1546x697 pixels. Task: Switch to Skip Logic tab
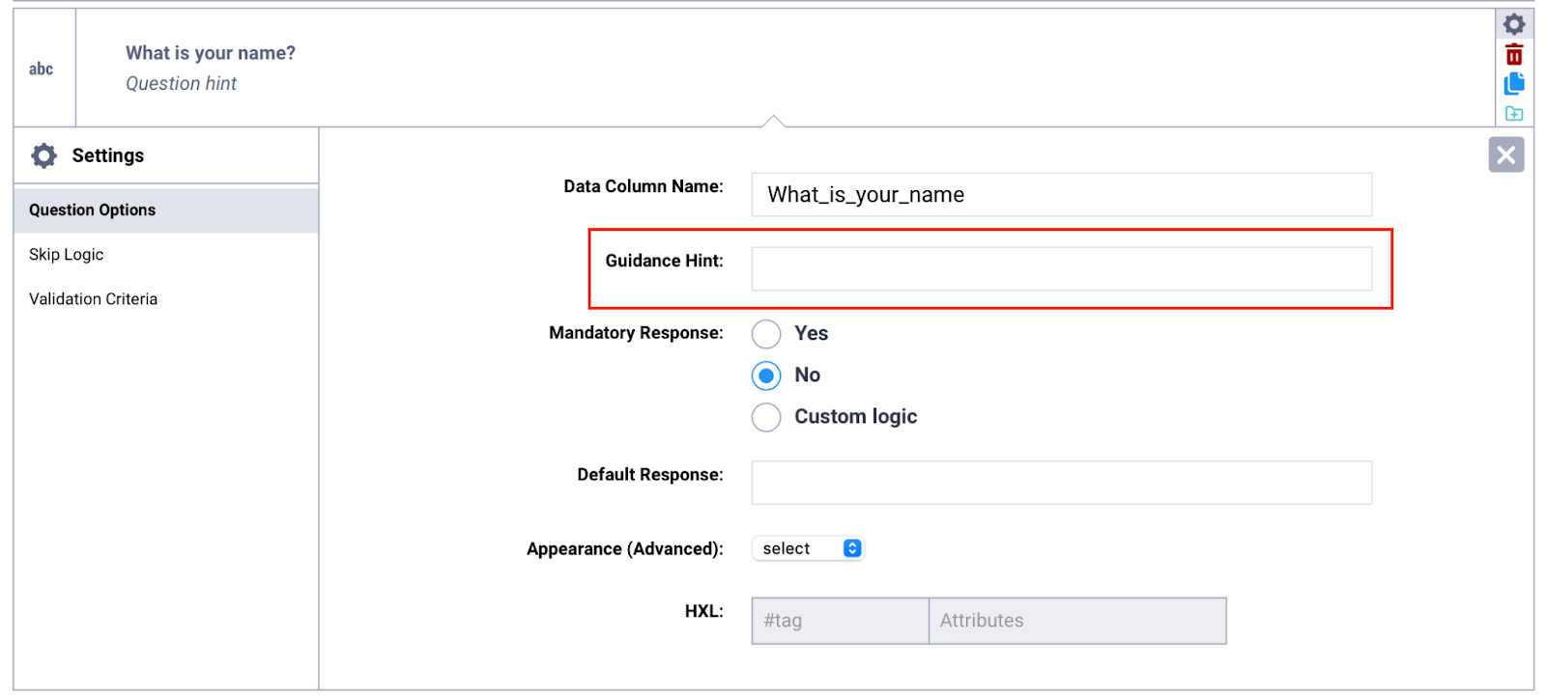[x=66, y=255]
